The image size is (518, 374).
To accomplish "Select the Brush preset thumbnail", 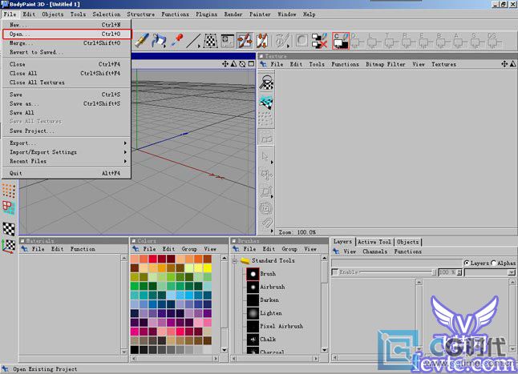I will [x=253, y=274].
